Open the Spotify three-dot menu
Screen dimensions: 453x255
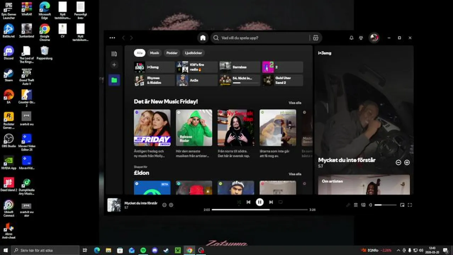(112, 38)
